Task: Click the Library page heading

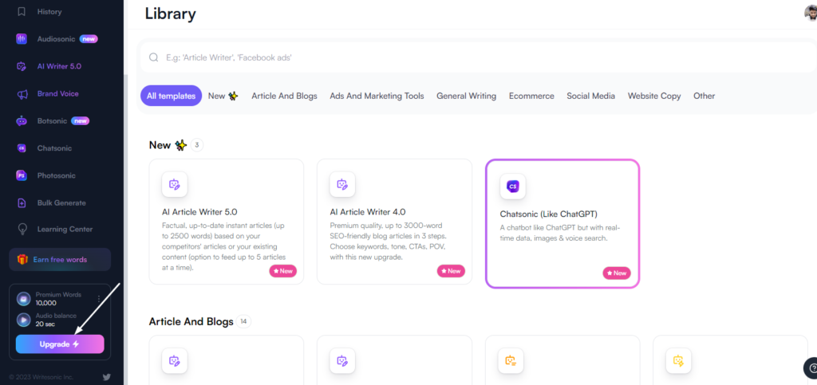Action: pos(171,14)
